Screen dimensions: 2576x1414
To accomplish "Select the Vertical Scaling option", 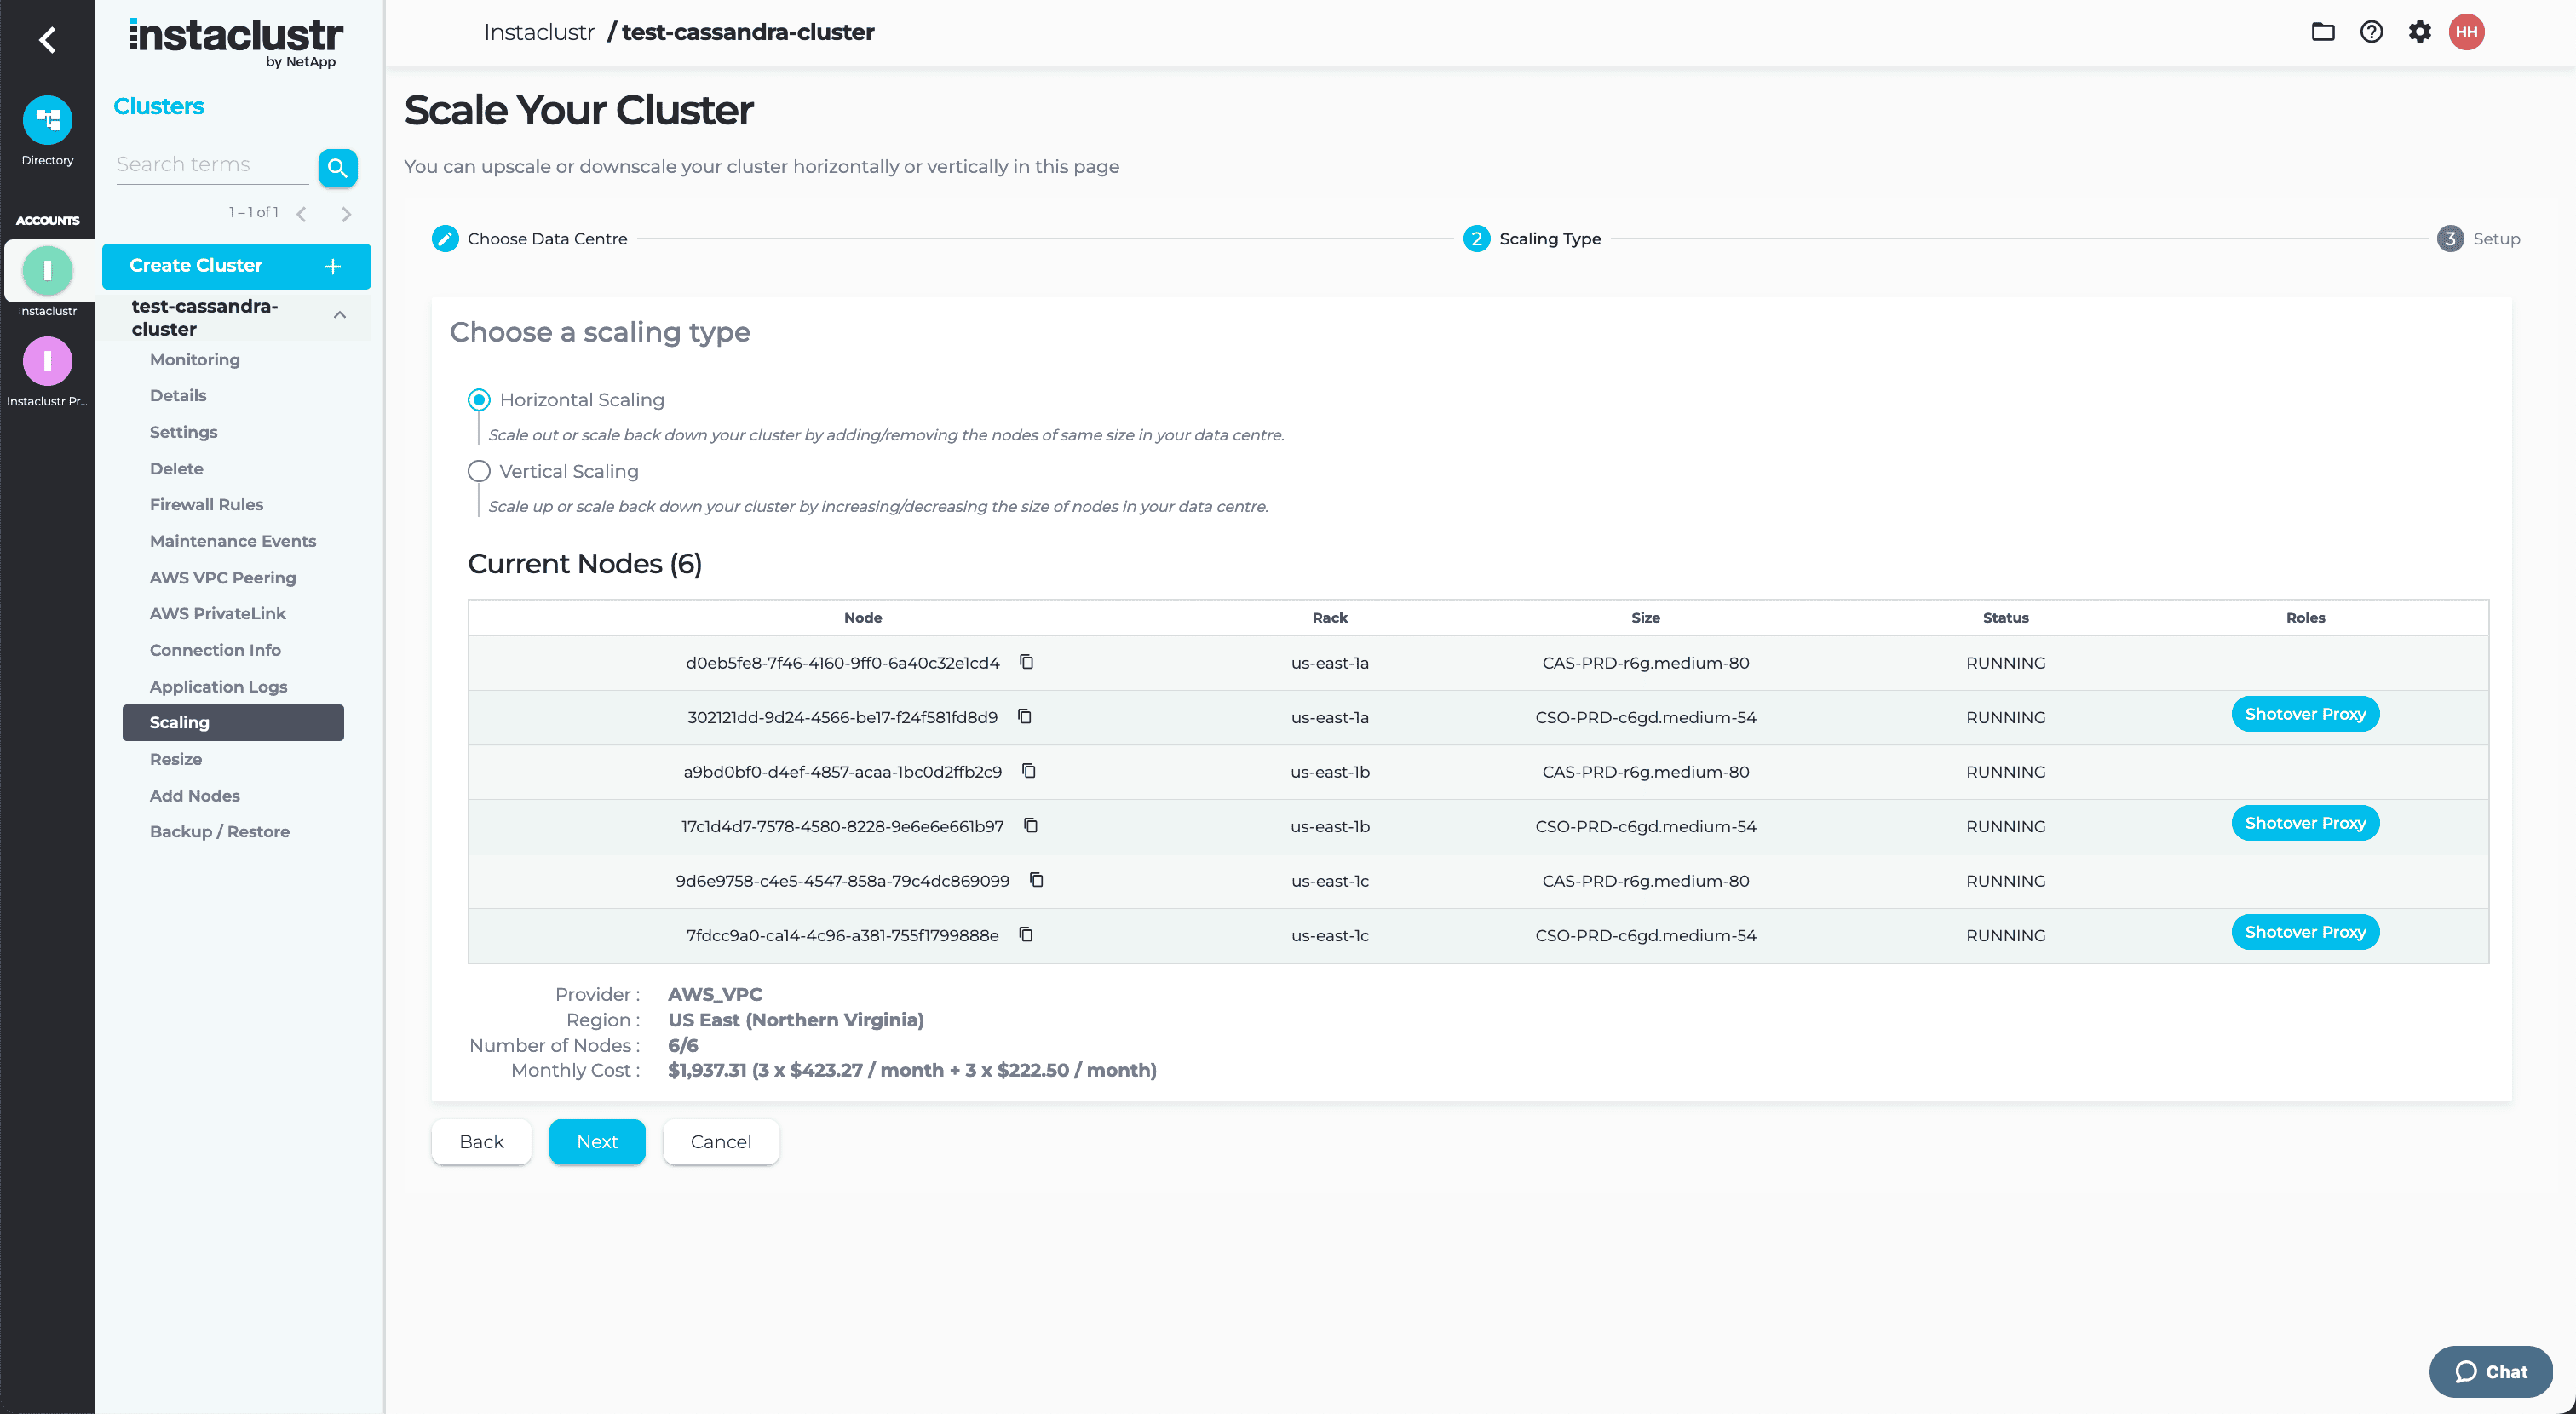I will [x=478, y=471].
